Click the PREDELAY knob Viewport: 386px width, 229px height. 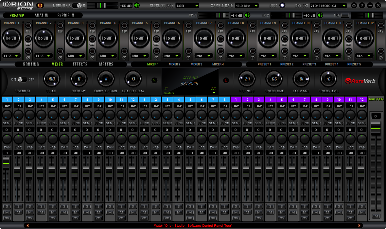(79, 79)
